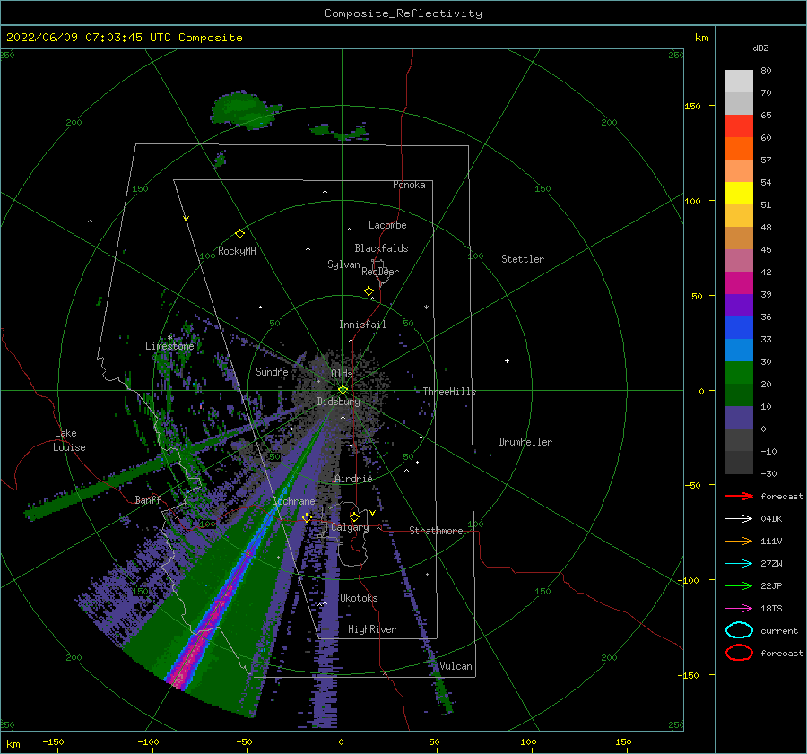
Task: Click the Blackfalds city label
Action: [381, 248]
